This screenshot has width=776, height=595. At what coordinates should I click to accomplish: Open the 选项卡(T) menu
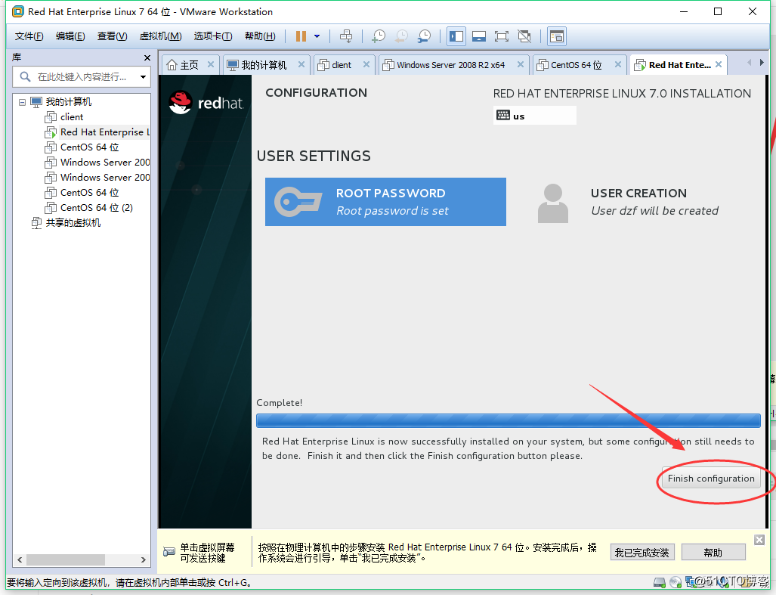(x=213, y=36)
